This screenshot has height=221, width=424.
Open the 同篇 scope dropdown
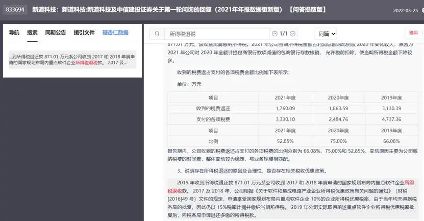pyautogui.click(x=326, y=34)
